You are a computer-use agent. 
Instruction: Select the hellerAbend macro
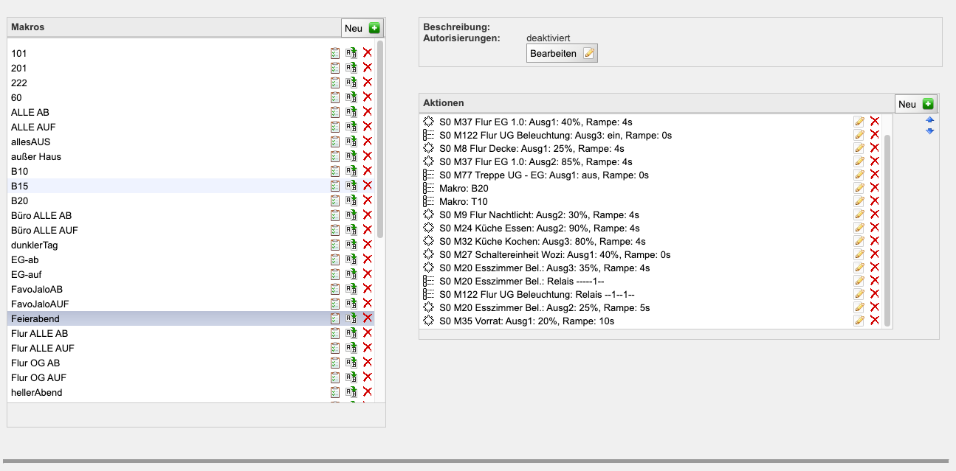pos(37,392)
